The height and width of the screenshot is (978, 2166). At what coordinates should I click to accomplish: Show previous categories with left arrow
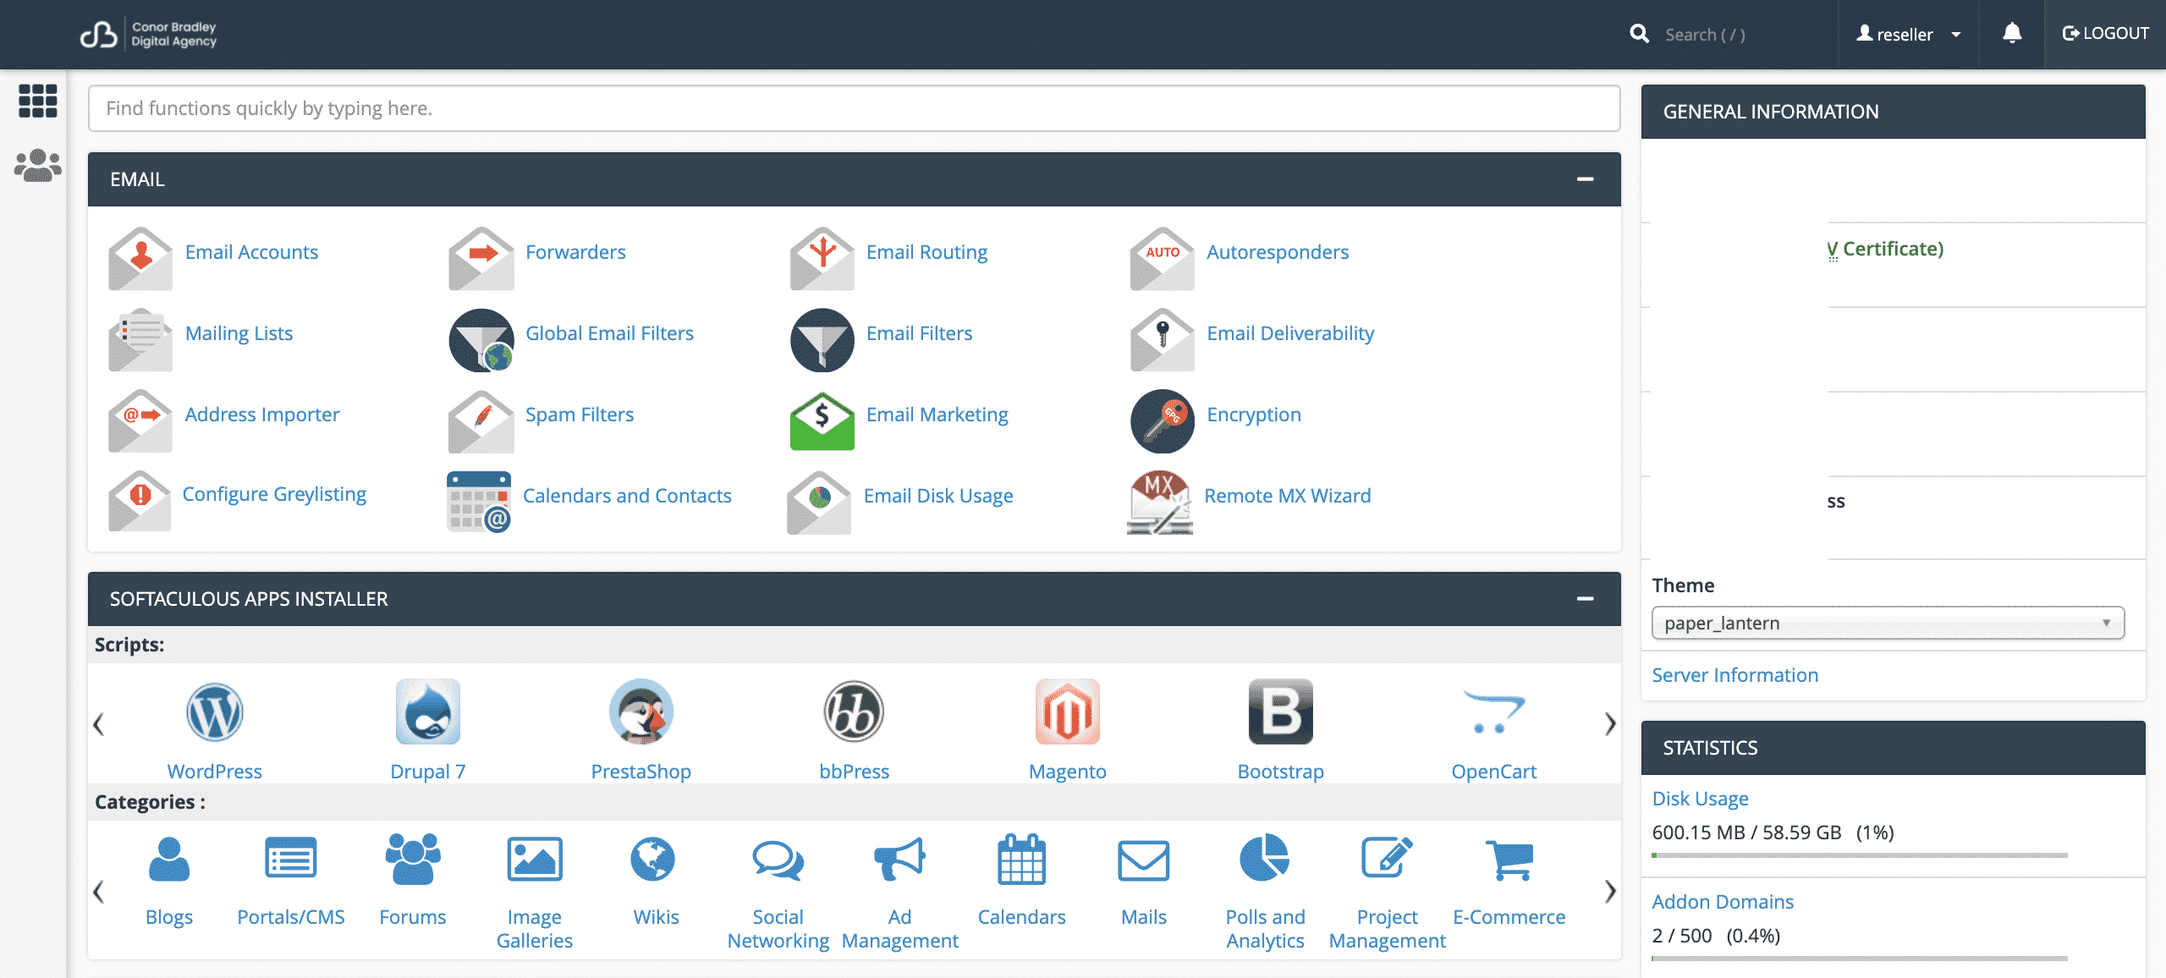click(x=99, y=891)
